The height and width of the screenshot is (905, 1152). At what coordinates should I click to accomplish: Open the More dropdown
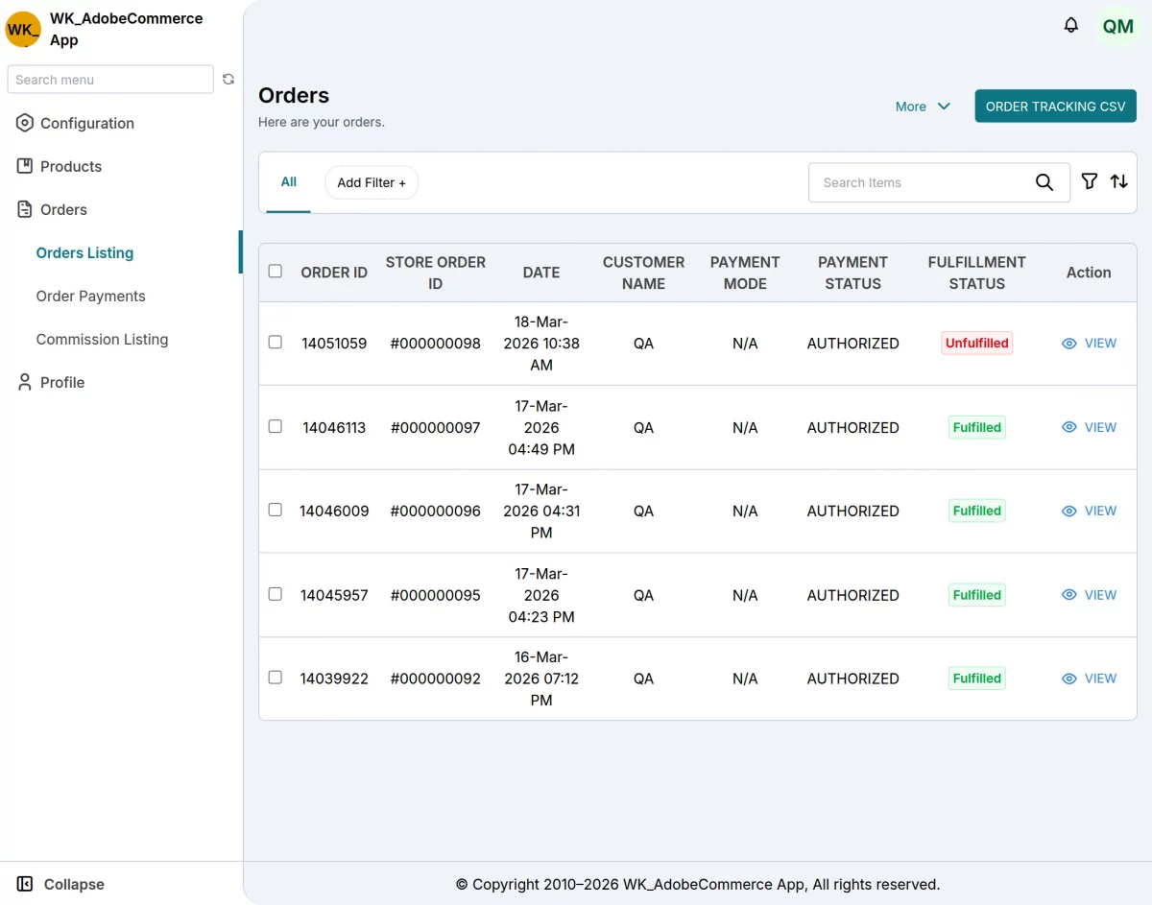(x=921, y=107)
